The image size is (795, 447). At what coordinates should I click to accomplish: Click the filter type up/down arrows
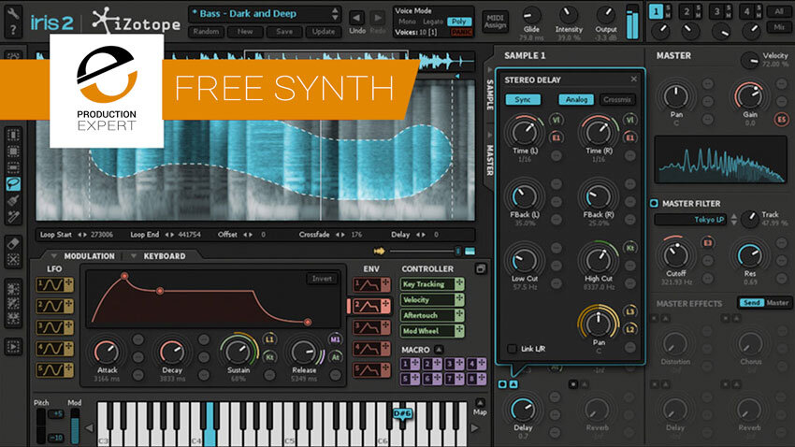tap(733, 220)
